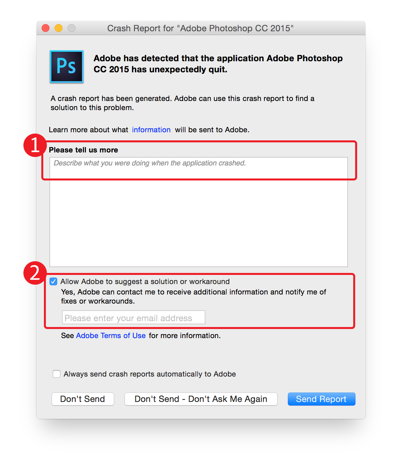Enable "Always send crash reports automatically to Adobe"
This screenshot has width=402, height=471.
click(57, 374)
